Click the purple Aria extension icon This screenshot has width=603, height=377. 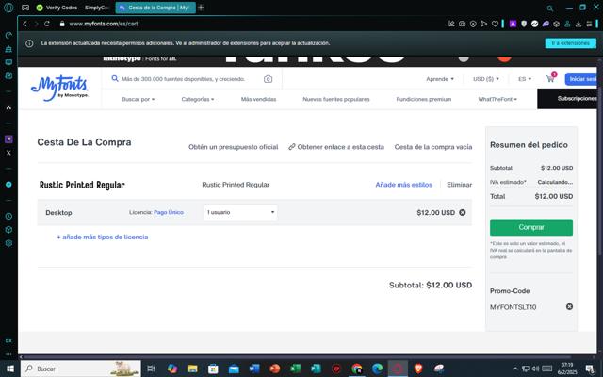[513, 24]
